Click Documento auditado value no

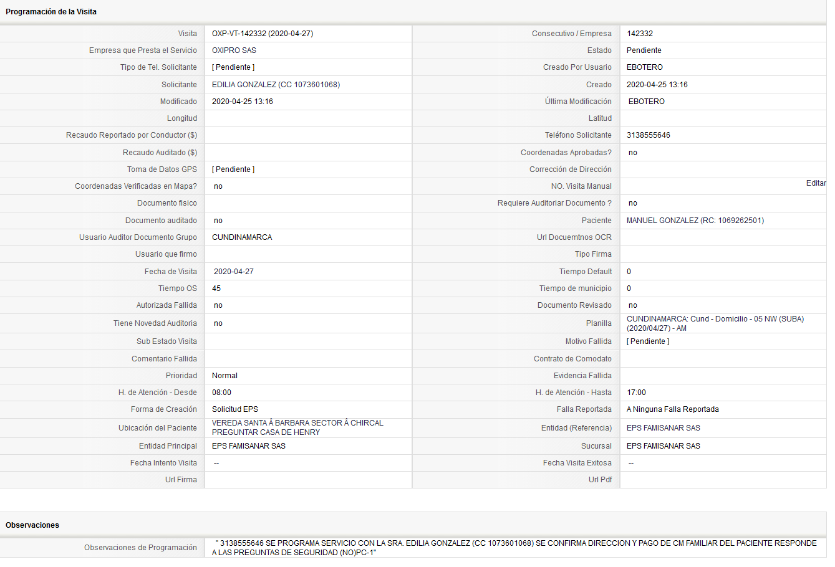click(x=218, y=221)
